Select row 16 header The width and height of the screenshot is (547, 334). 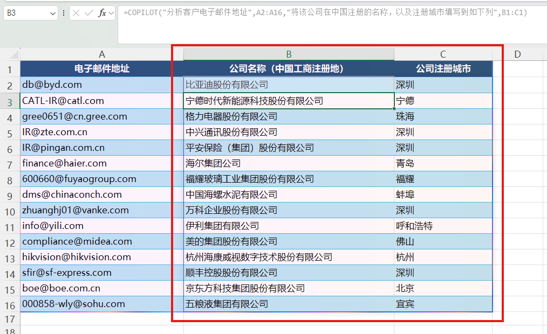10,305
